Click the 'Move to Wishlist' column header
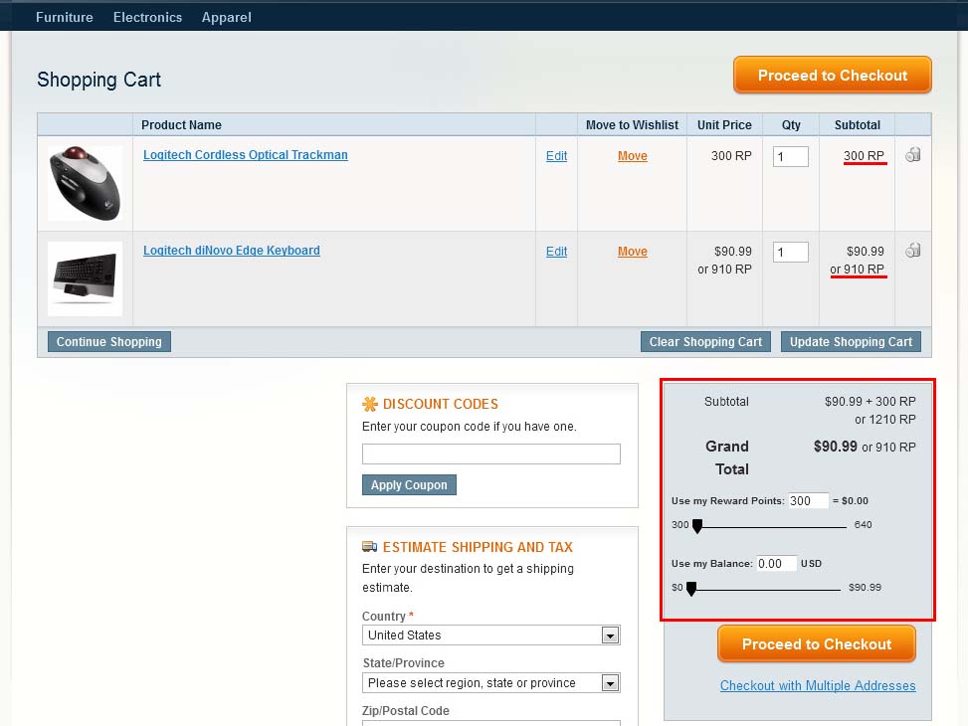Screen dimensions: 968x726 click(632, 124)
